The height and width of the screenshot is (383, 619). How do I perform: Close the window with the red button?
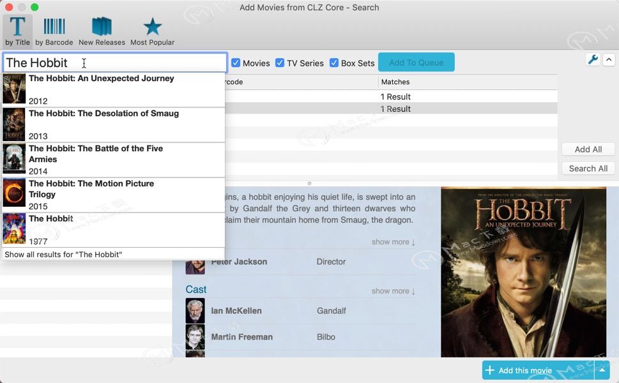[9, 7]
